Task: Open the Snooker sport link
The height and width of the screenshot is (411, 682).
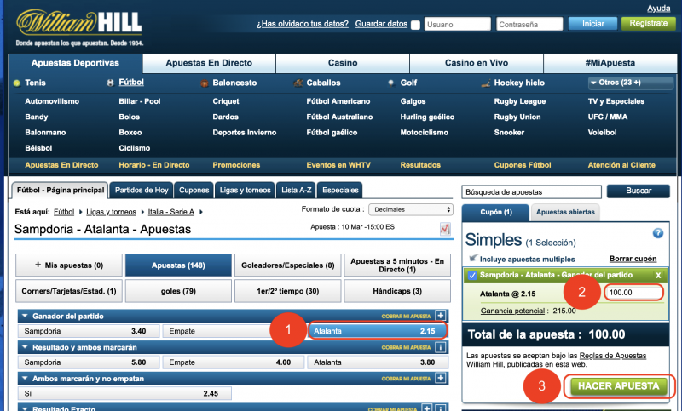Action: (x=509, y=133)
